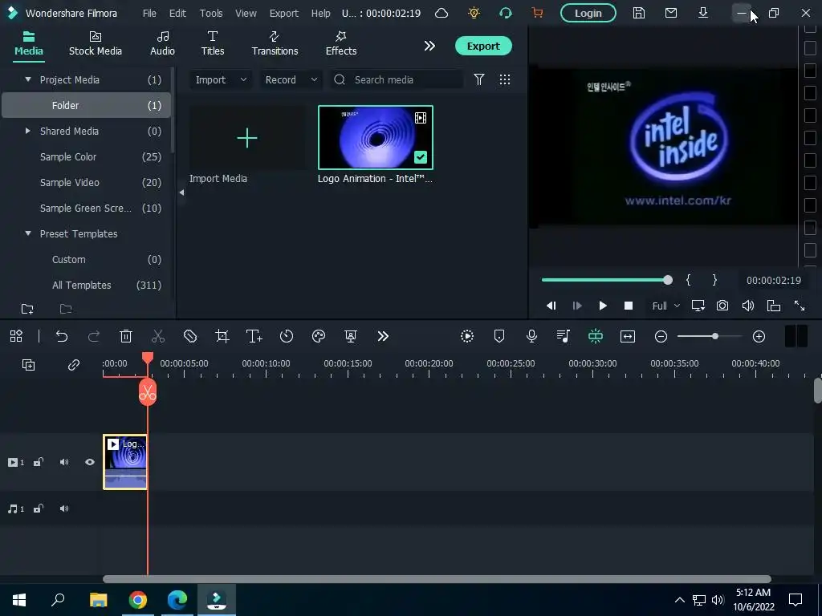Image resolution: width=822 pixels, height=616 pixels.
Task: Stop the preview playback
Action: tap(628, 306)
